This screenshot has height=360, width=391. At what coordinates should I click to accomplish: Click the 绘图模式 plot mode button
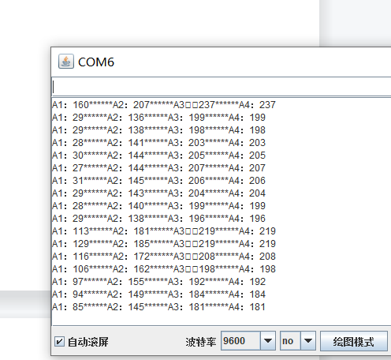[x=354, y=341]
